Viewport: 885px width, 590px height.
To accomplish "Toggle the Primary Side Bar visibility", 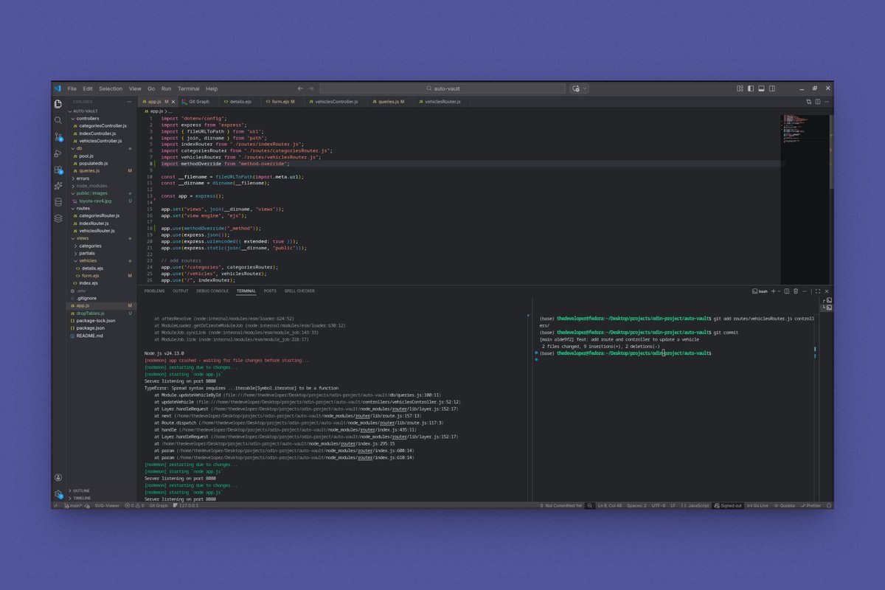I will [x=751, y=88].
